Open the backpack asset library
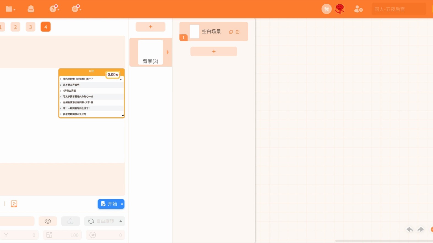This screenshot has height=243, width=433. (31, 9)
